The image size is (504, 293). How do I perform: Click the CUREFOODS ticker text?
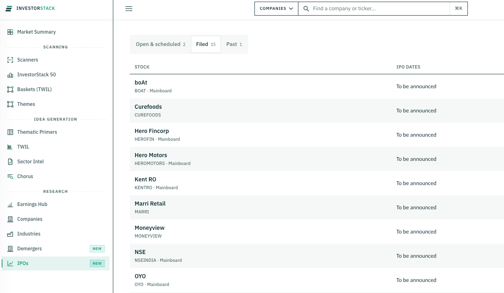click(148, 115)
